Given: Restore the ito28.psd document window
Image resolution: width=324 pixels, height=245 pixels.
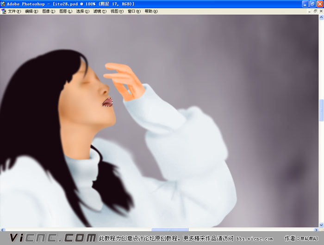Looking at the screenshot, I should pyautogui.click(x=315, y=12).
